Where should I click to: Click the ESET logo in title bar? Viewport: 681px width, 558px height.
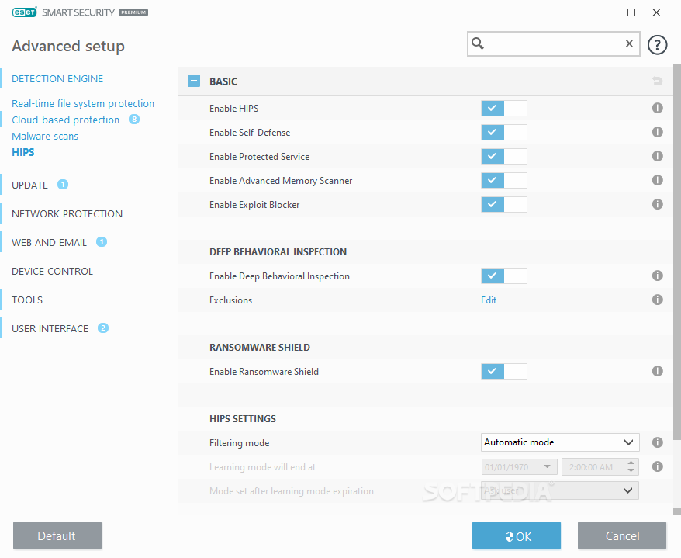25,12
